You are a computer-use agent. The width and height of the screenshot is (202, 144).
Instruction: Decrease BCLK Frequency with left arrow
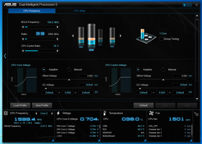pyautogui.click(x=23, y=27)
